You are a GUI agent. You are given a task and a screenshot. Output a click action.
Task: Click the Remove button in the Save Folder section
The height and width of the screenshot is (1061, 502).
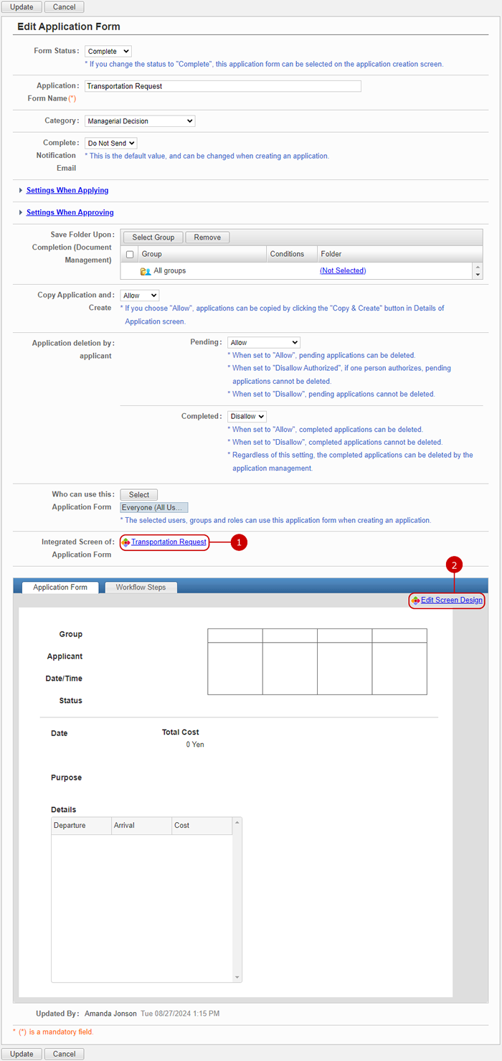coord(207,237)
